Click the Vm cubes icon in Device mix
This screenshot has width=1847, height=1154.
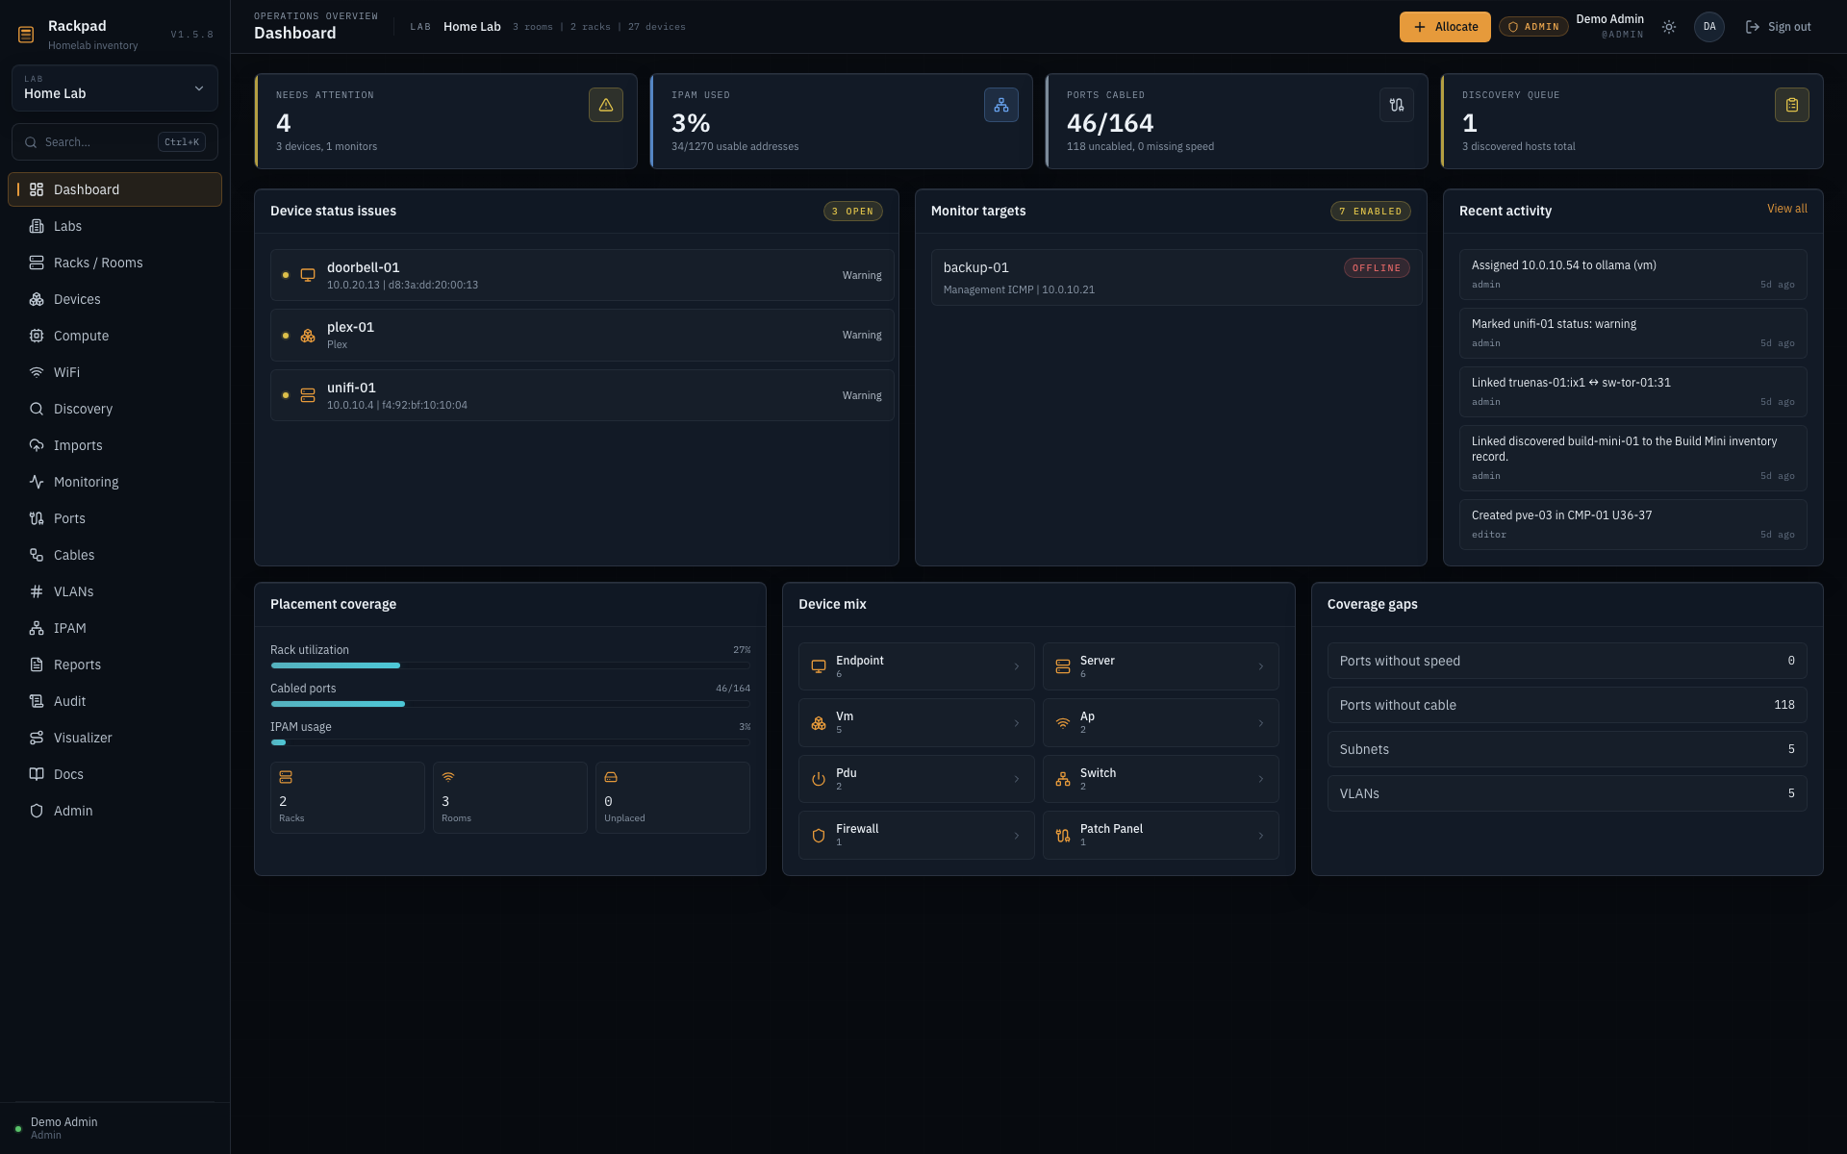coord(819,723)
